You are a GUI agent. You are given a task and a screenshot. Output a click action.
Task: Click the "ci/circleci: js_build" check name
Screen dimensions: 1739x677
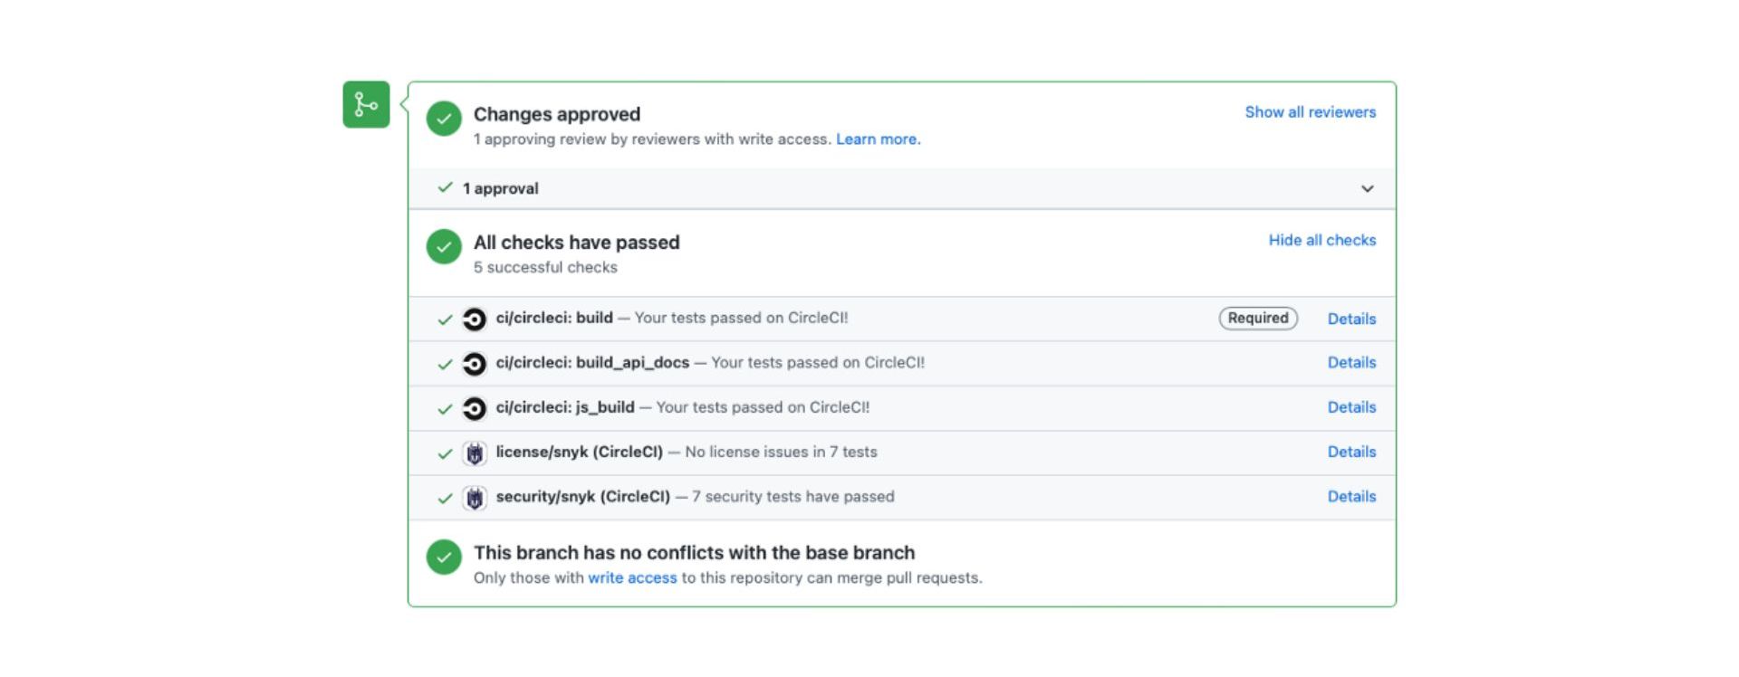tap(565, 407)
